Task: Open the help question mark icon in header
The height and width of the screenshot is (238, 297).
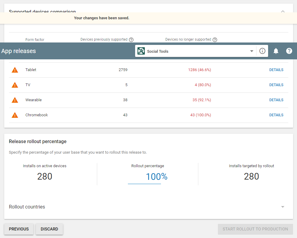Action: (289, 51)
